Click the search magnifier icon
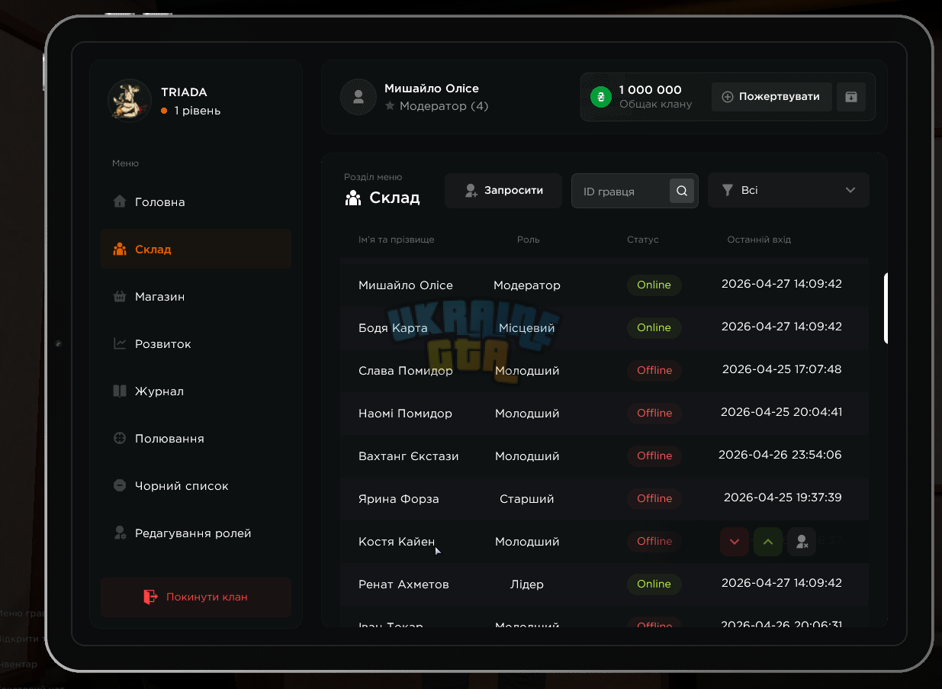The width and height of the screenshot is (942, 689). click(682, 191)
